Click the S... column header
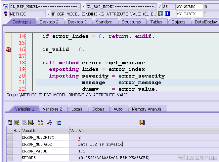219x162 pixels. coord(17,130)
